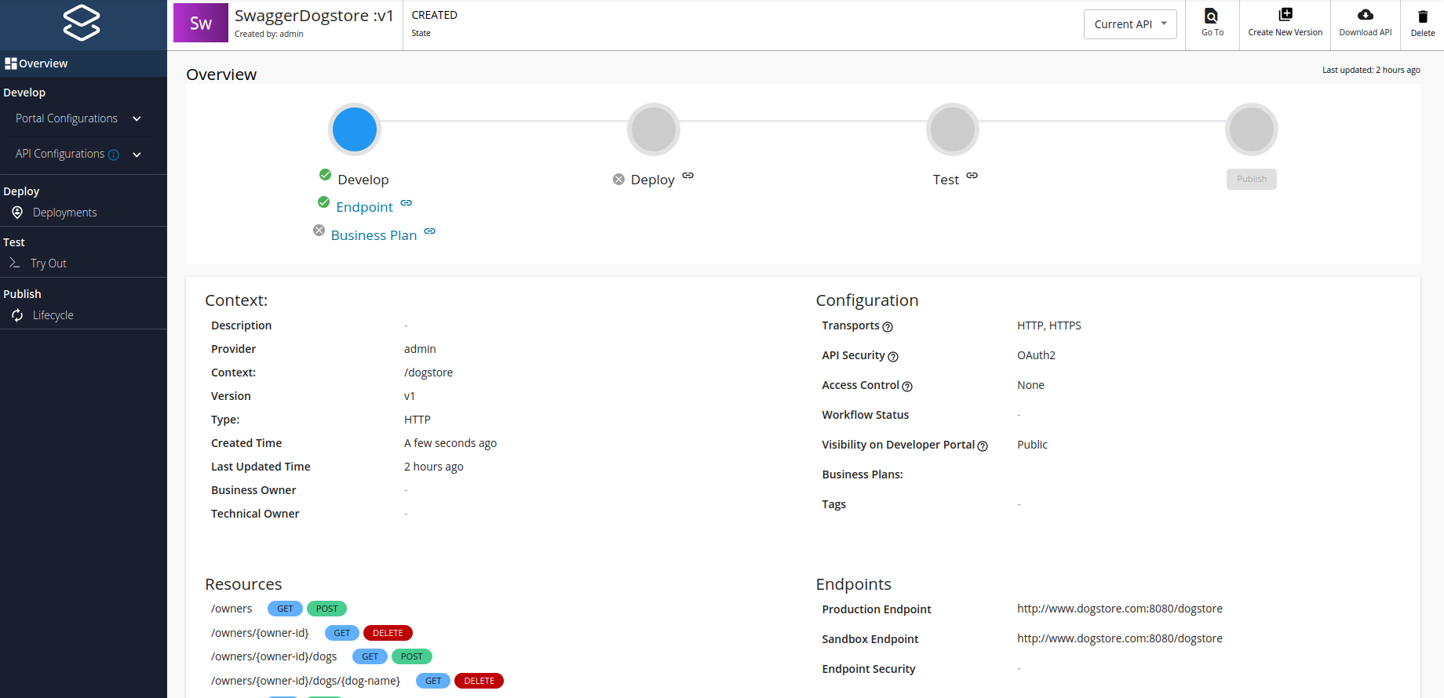This screenshot has height=698, width=1444.
Task: Click the link icon next to Business Plan
Action: coord(429,231)
